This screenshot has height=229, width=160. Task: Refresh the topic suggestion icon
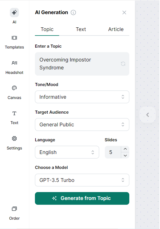point(123,64)
